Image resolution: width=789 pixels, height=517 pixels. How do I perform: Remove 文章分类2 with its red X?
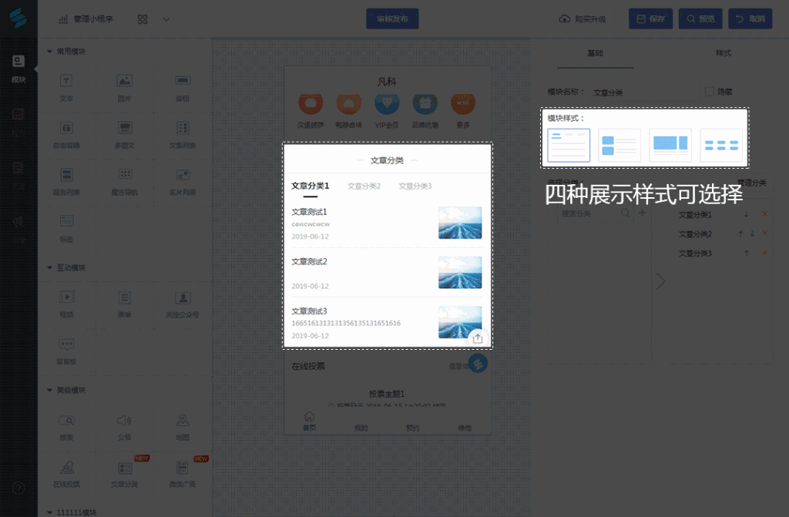[764, 233]
